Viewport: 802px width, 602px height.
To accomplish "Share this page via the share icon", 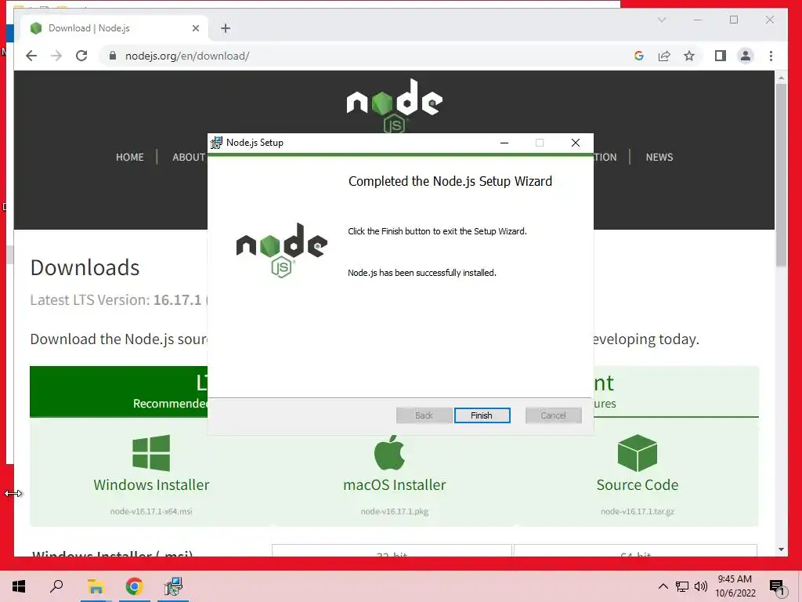I will [x=664, y=56].
